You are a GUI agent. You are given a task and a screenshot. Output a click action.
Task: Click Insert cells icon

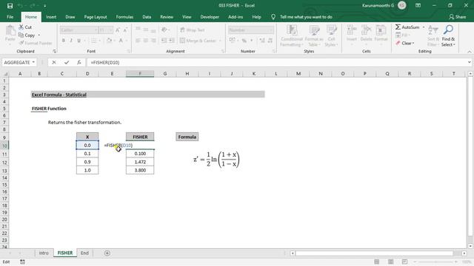tap(352, 30)
